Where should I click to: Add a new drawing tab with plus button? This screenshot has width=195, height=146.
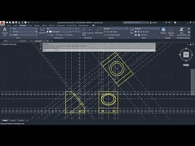(x=52, y=41)
